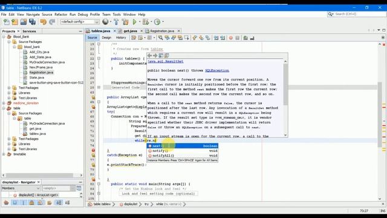Select next() in the completion list

(183, 146)
